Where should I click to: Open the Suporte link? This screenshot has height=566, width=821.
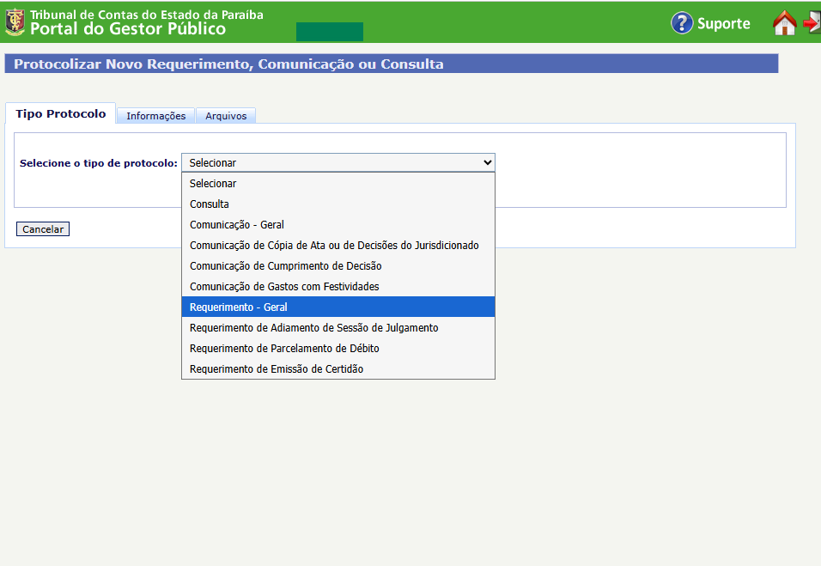[x=724, y=23]
